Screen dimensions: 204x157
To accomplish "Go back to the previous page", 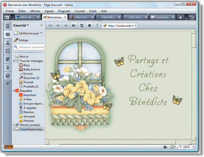I will click(58, 26).
